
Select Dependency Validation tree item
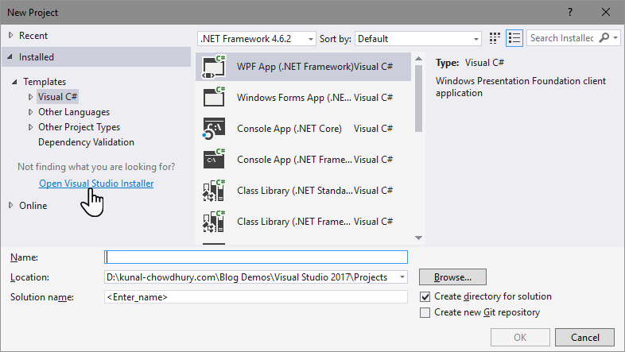(86, 142)
